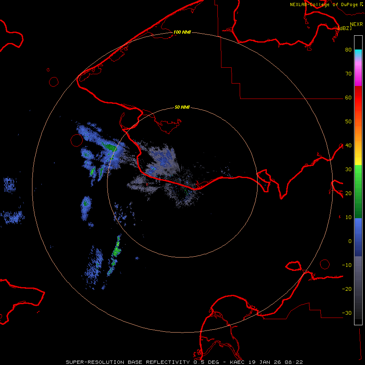Click the 0 value on dBZ scale
The width and height of the screenshot is (365, 365).
[x=350, y=241]
